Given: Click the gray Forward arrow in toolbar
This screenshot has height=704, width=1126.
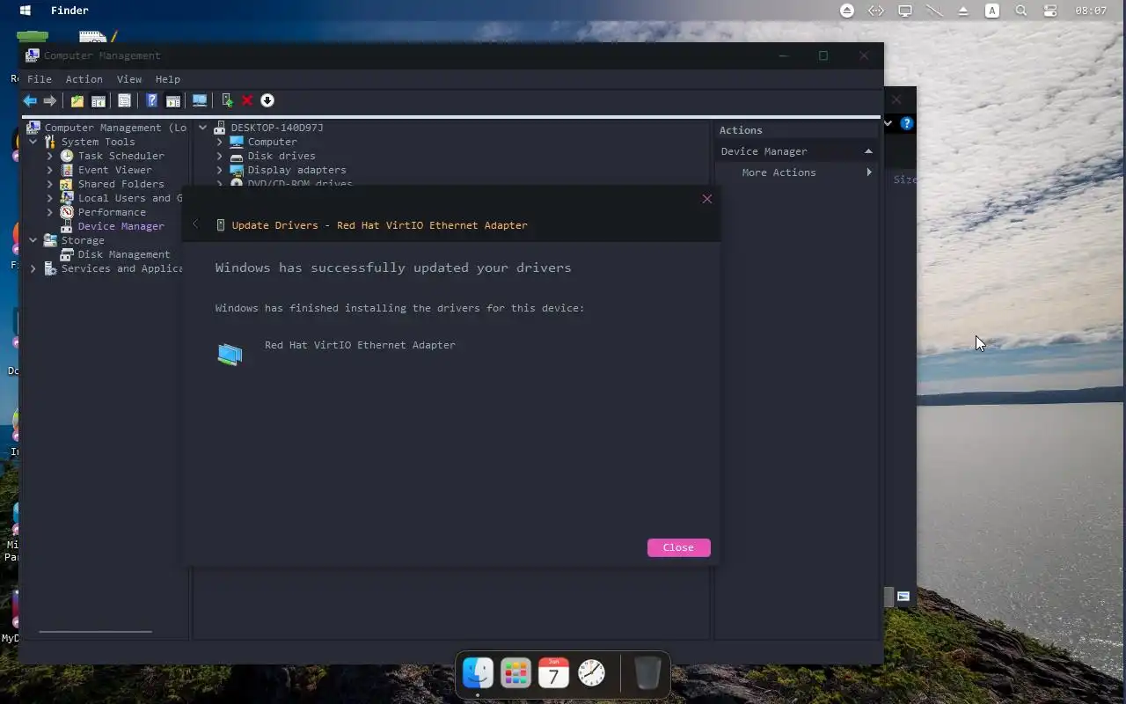Looking at the screenshot, I should tap(50, 100).
